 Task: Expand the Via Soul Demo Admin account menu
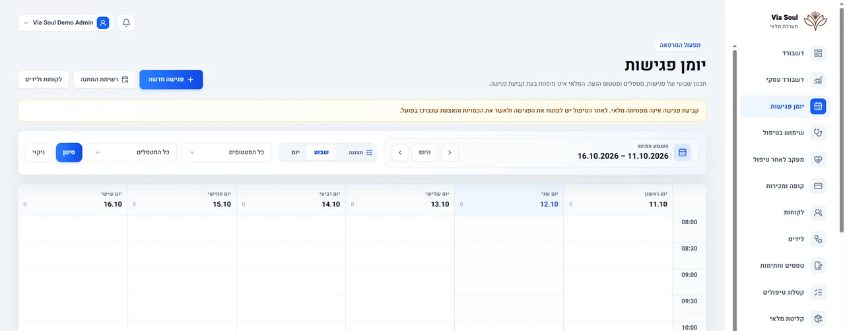(x=65, y=22)
